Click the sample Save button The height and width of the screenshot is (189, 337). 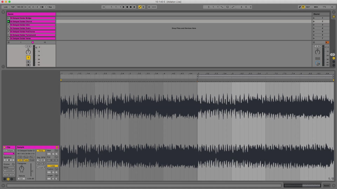point(26,157)
